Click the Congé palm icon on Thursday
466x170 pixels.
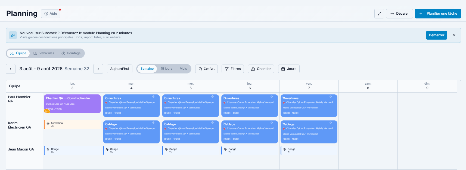click(x=226, y=149)
